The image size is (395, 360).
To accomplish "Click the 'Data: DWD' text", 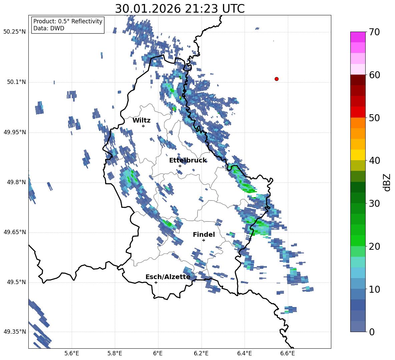I will pyautogui.click(x=49, y=28).
